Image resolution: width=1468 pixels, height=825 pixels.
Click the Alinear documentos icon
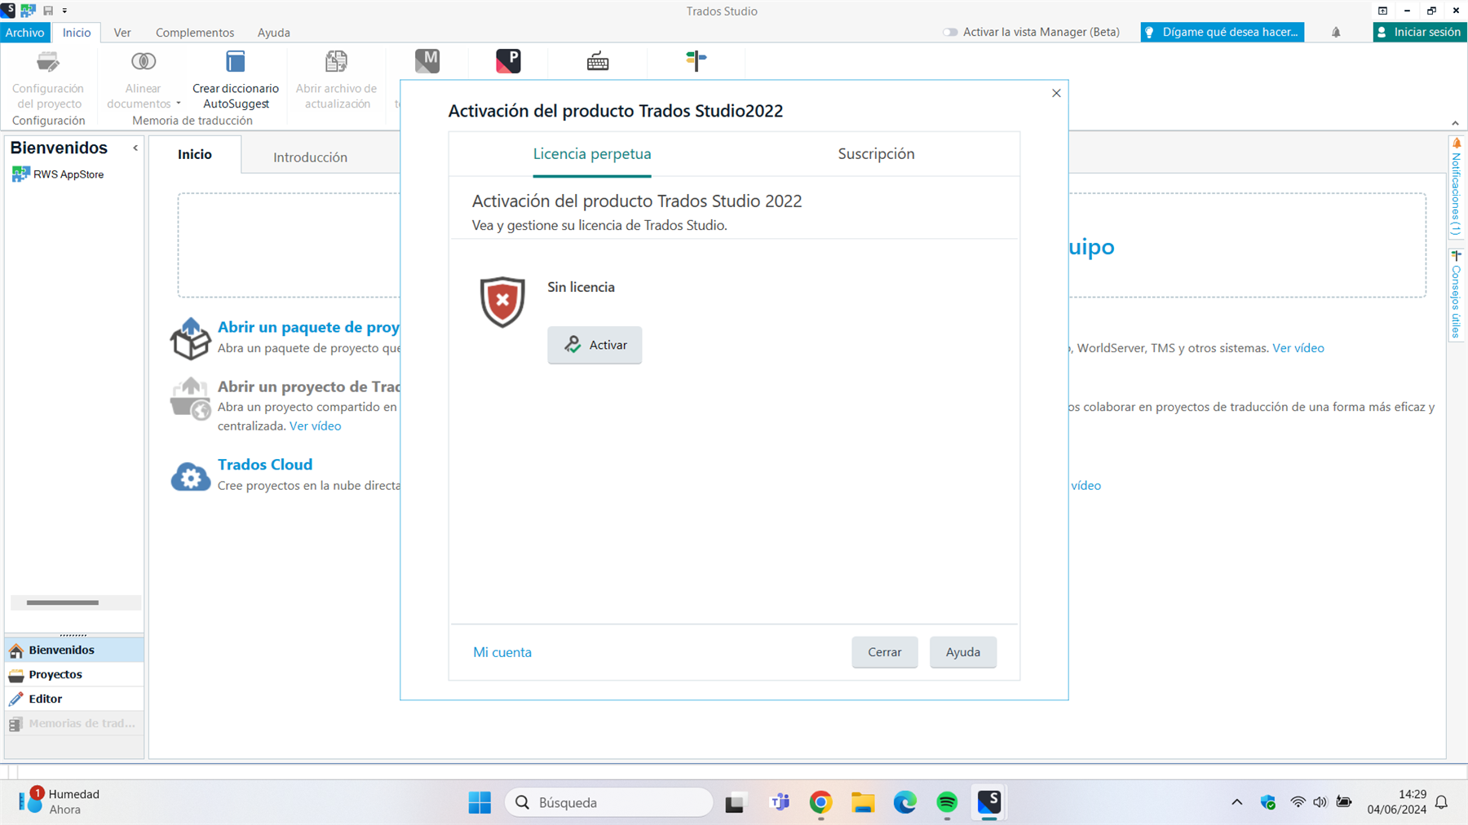pyautogui.click(x=144, y=61)
